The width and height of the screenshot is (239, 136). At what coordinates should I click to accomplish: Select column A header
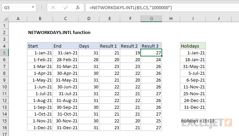point(18,19)
